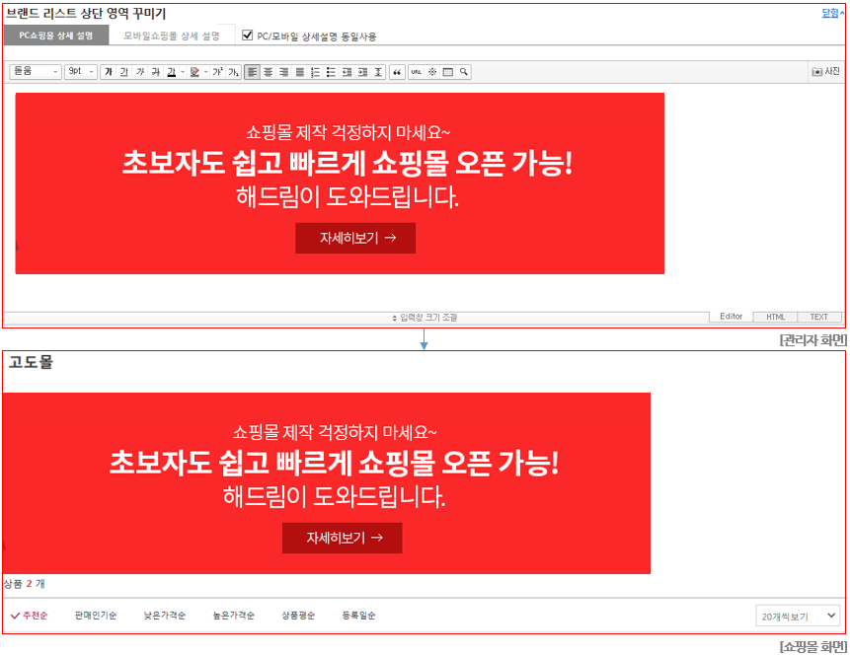Screen dimensions: 850x656
Task: Click the red banner on shop page
Action: tap(327, 483)
